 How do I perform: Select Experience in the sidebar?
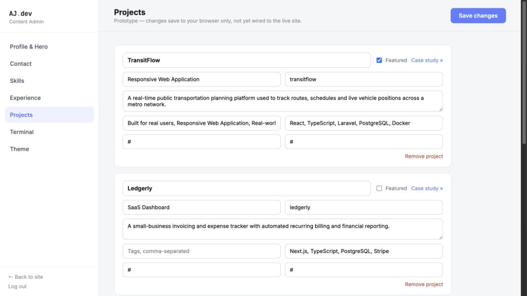(49, 98)
